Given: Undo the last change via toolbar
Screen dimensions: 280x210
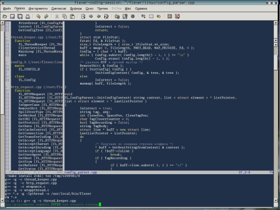Looking at the screenshot, I should click(x=38, y=16).
